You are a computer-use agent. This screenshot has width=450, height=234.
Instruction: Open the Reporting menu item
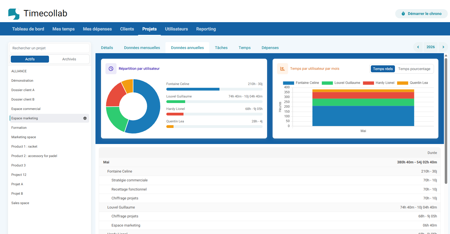pos(206,29)
